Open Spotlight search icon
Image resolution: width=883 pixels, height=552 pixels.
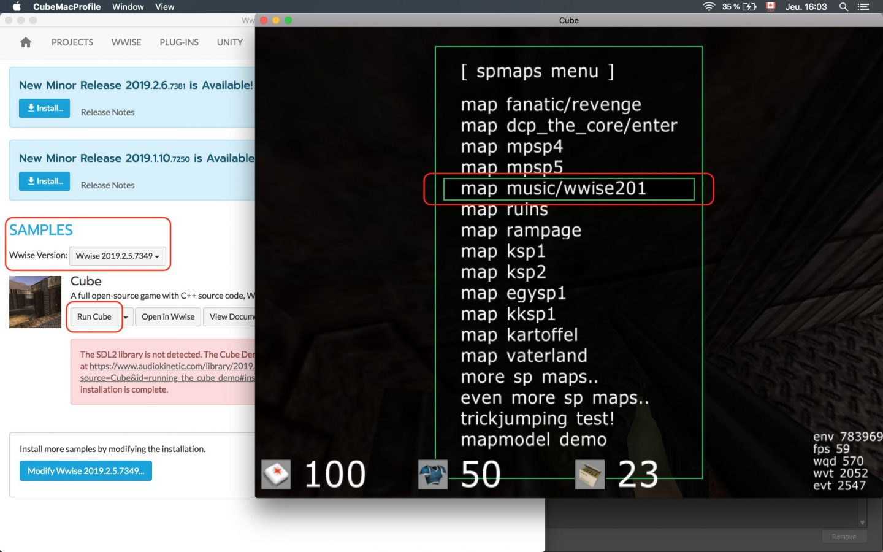coord(844,7)
